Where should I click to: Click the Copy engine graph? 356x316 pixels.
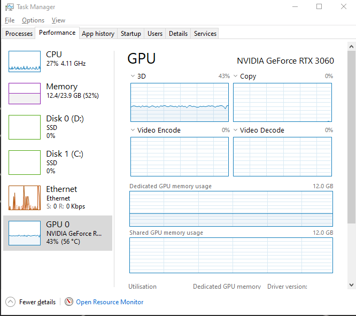pyautogui.click(x=282, y=103)
